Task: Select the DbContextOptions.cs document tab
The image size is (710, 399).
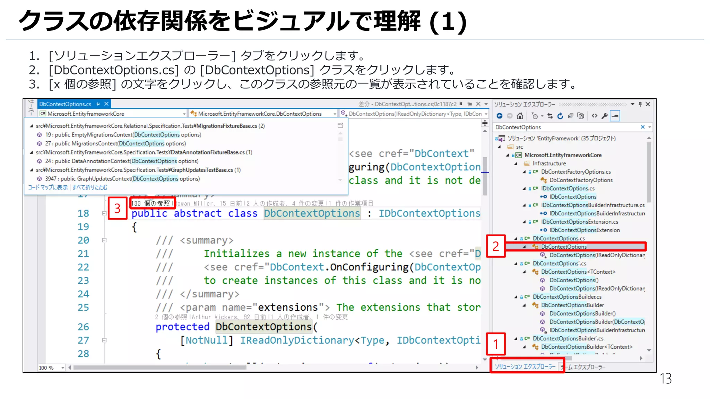Action: tap(65, 104)
